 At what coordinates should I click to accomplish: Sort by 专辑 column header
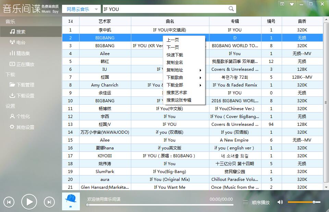(x=235, y=21)
